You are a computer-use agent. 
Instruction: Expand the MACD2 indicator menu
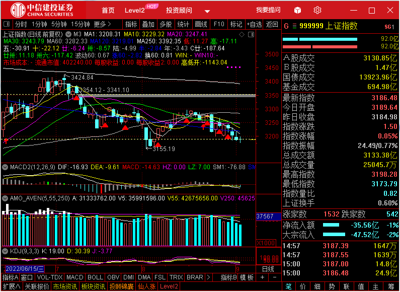[6, 167]
